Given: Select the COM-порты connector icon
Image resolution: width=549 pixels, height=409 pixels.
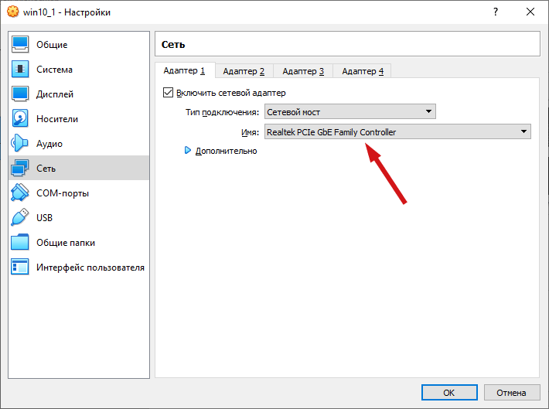Looking at the screenshot, I should pyautogui.click(x=20, y=193).
